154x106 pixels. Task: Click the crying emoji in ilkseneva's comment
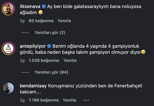(40, 12)
